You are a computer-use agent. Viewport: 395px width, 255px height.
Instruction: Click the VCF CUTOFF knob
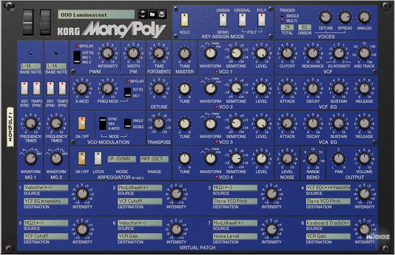[x=287, y=53]
